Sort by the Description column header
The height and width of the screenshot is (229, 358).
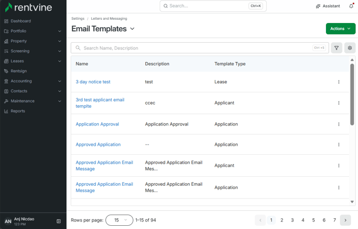(x=157, y=64)
